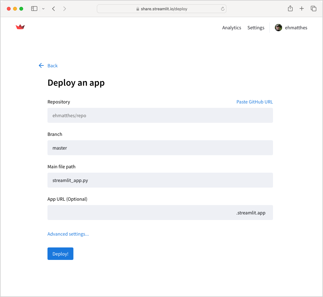Click the lock icon in the address bar
The image size is (323, 297).
(x=138, y=9)
